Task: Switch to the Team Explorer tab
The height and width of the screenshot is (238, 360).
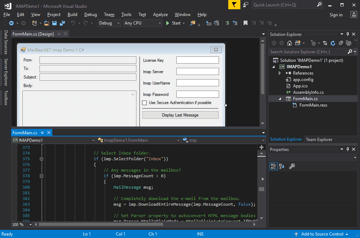Action: tap(319, 140)
